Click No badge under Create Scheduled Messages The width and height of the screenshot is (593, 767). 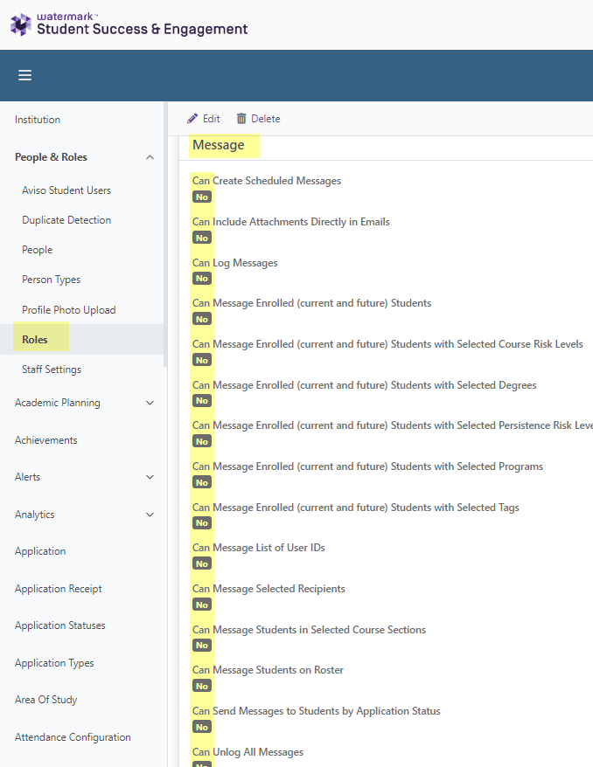(x=202, y=197)
